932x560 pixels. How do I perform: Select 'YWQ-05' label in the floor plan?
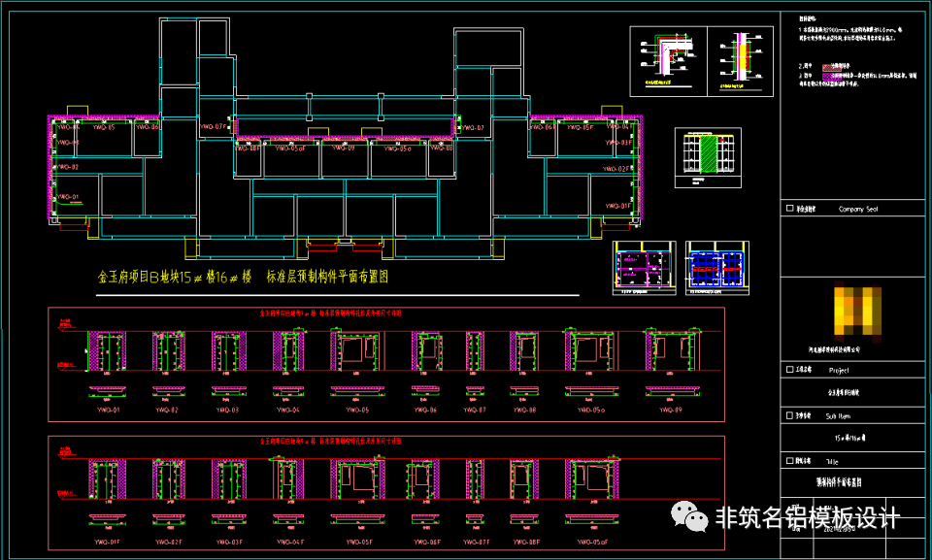point(105,127)
